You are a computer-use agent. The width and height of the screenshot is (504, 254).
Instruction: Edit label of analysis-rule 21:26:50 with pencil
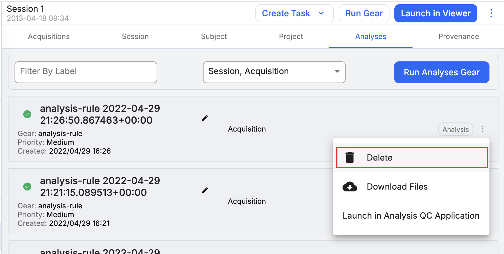tap(205, 118)
